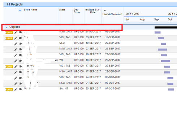
Task: Click the pencil icon in the WA row
Action: tap(16, 61)
